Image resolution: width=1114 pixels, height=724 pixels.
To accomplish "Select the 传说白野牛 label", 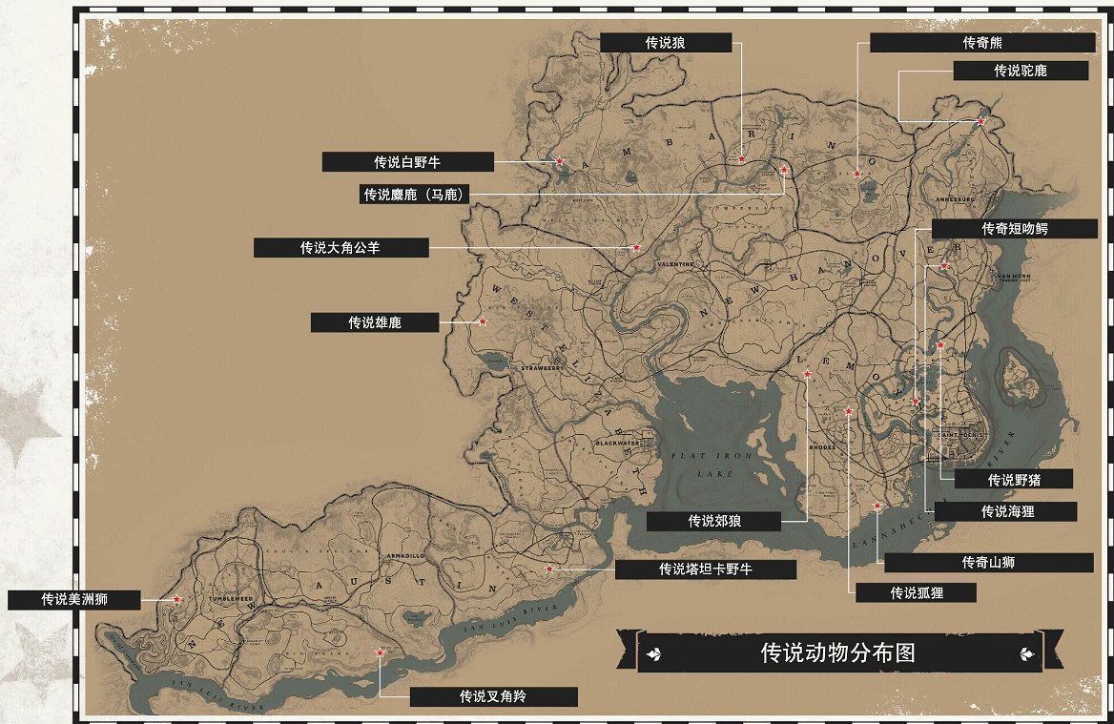I will pyautogui.click(x=410, y=160).
